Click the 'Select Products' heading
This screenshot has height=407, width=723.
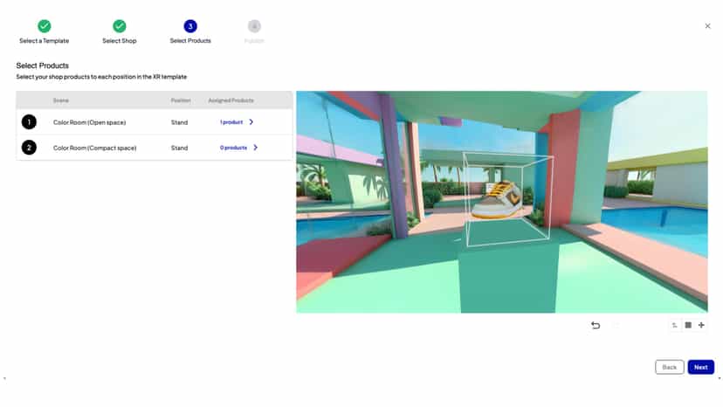43,66
